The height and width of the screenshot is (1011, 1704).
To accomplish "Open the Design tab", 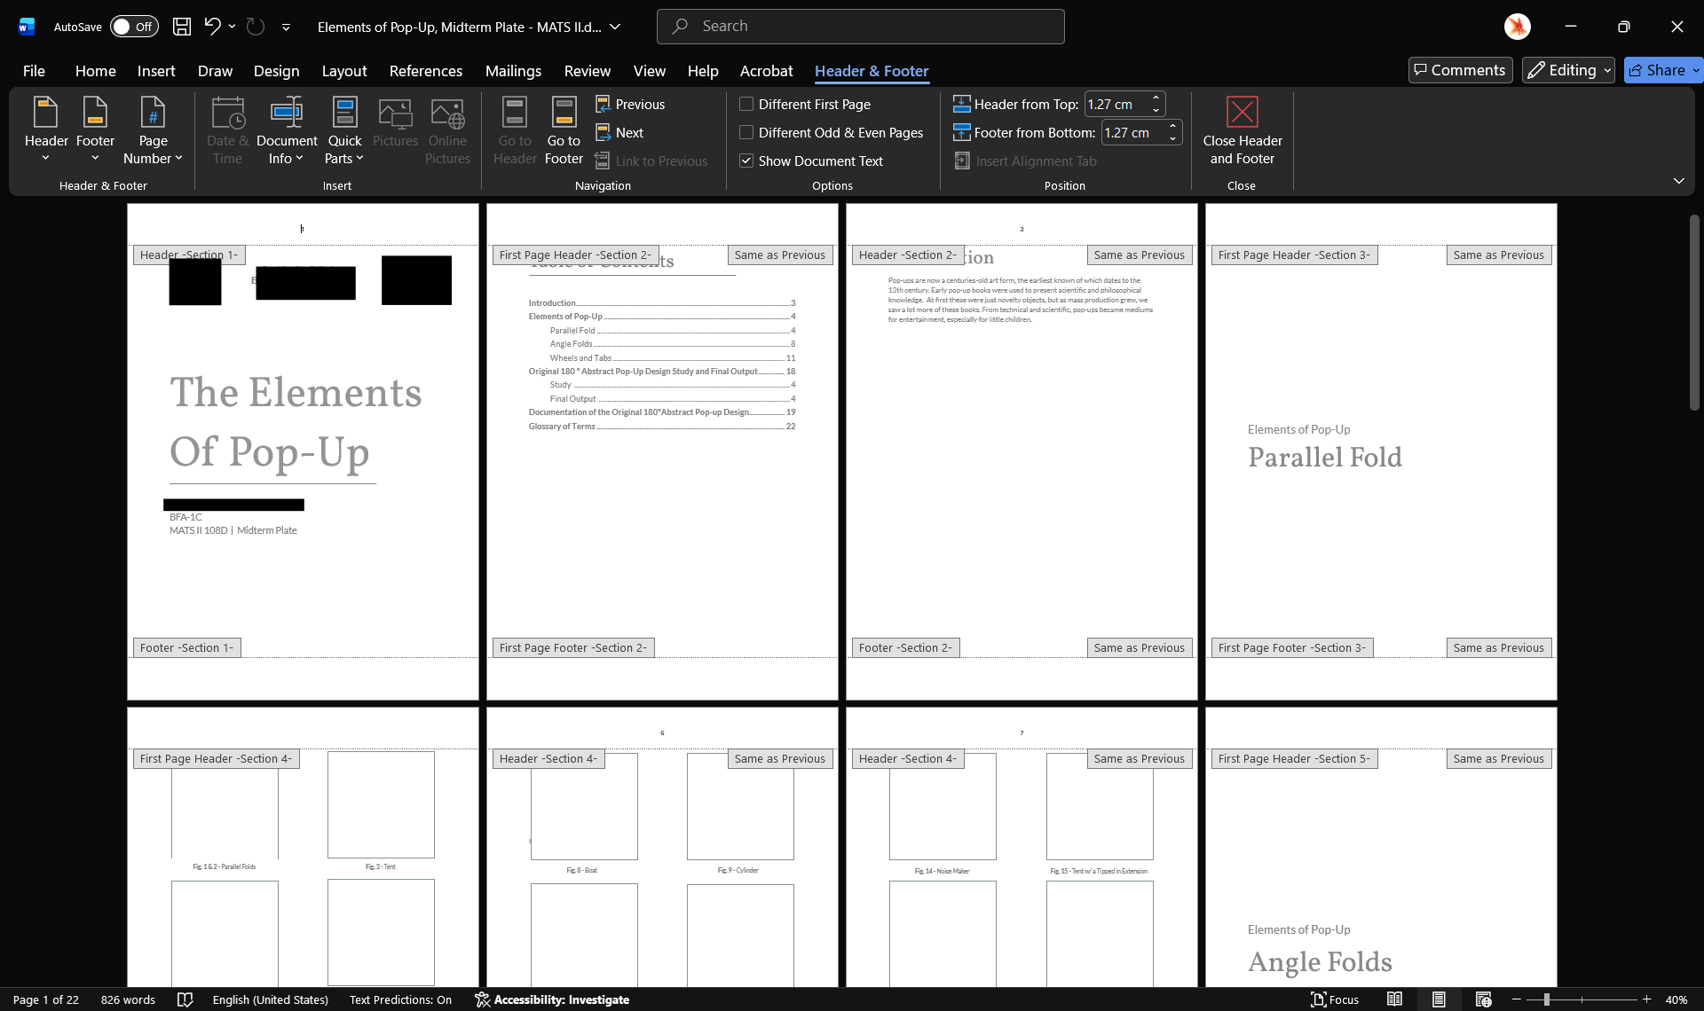I will 276,71.
